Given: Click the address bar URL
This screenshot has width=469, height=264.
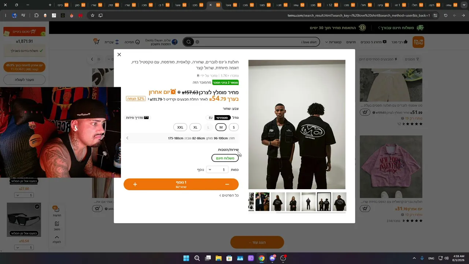Looking at the screenshot, I should click(x=359, y=15).
